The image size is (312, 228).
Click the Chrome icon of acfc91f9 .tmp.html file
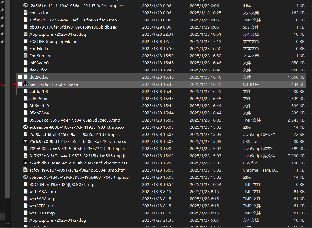25,170
